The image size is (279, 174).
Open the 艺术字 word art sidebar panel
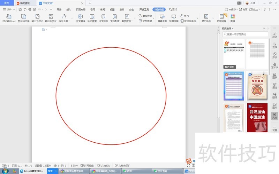pos(274,65)
